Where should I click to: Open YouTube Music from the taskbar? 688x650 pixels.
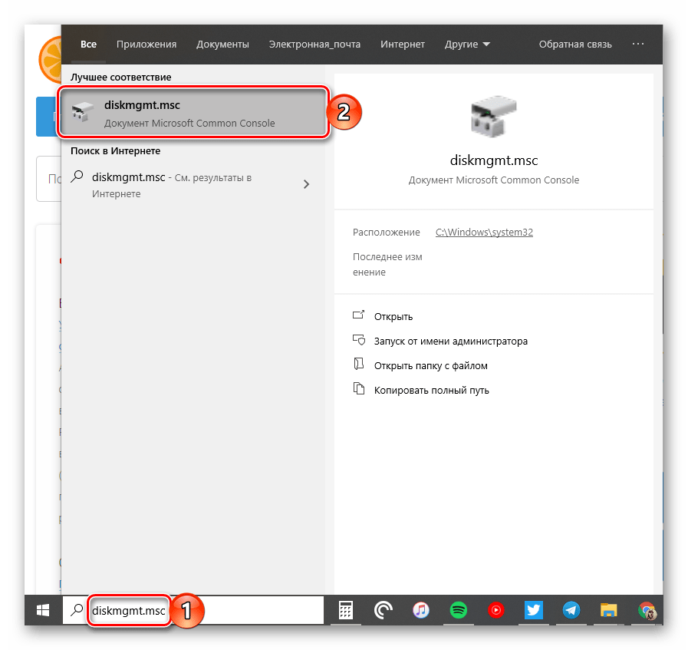click(495, 610)
